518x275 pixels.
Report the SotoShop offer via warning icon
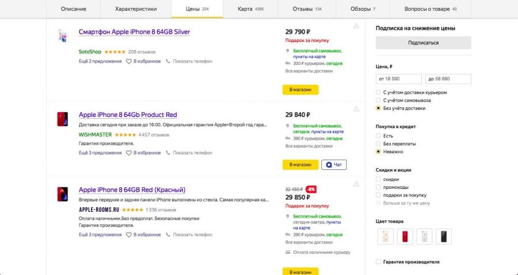[x=356, y=26]
